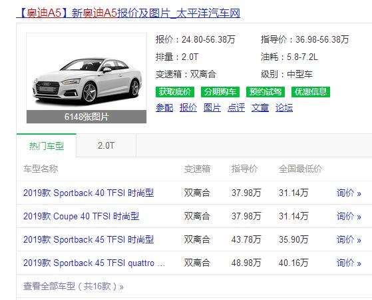This screenshot has height=300, width=372.
Task: View the 6148张图片 photo gallery bar
Action: click(x=87, y=117)
